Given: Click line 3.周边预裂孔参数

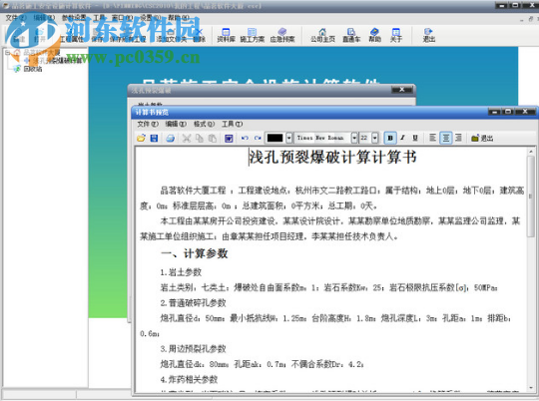Looking at the screenshot, I should [x=194, y=349].
